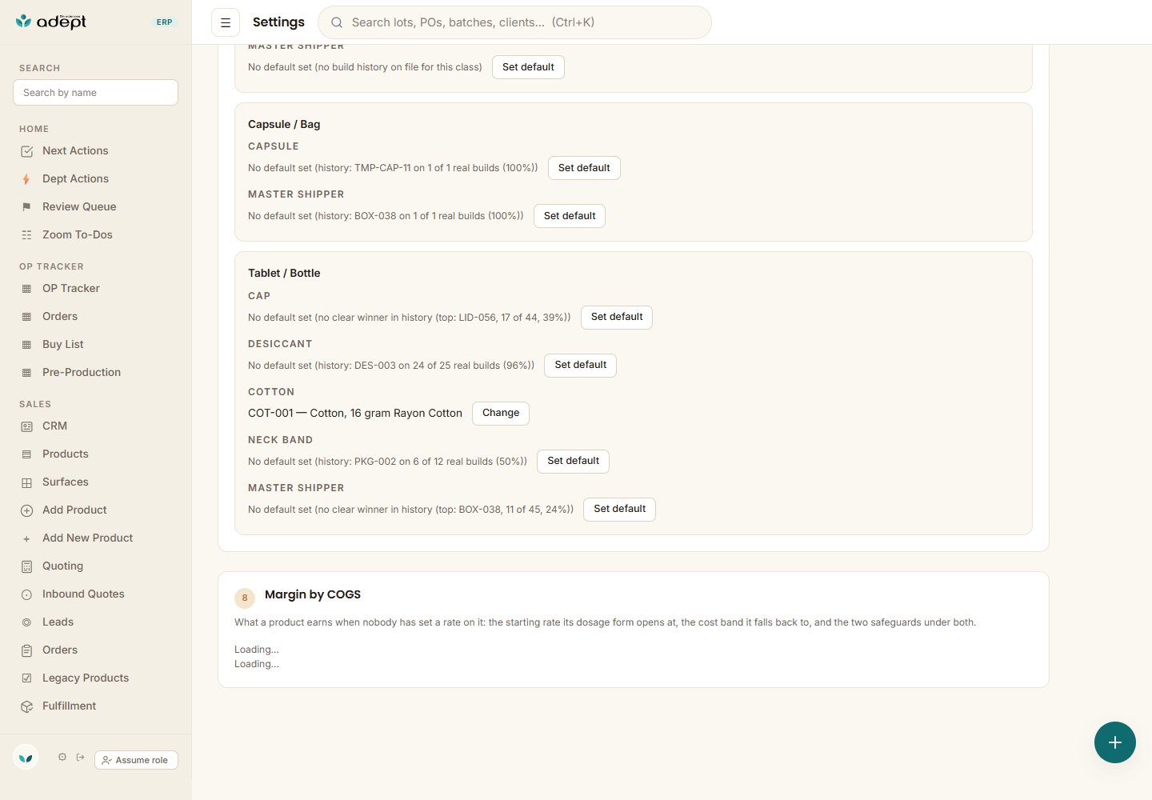The image size is (1152, 800).
Task: Click the leaf avatar in the sidebar footer
Action: coord(26,757)
